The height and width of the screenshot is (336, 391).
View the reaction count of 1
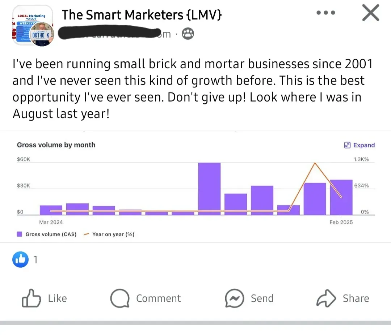pyautogui.click(x=35, y=259)
